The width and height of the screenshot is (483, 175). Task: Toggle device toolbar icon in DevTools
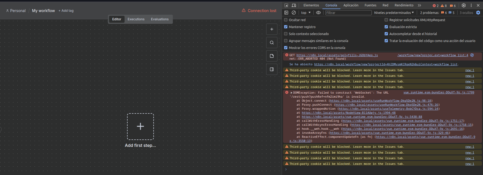tap(294, 5)
